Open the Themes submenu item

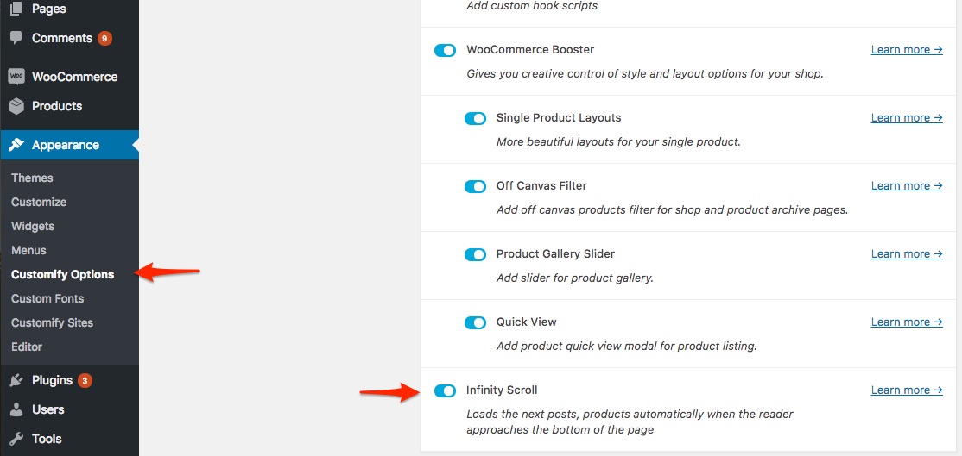(x=32, y=178)
